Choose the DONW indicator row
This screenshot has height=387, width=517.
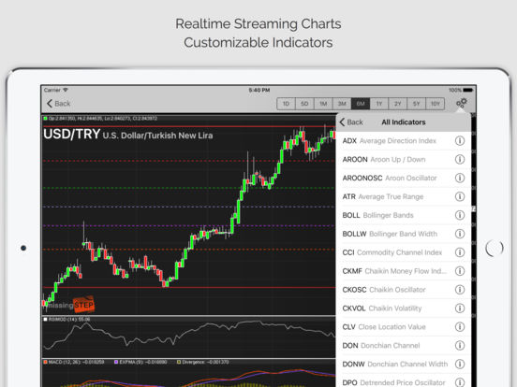pos(403,364)
